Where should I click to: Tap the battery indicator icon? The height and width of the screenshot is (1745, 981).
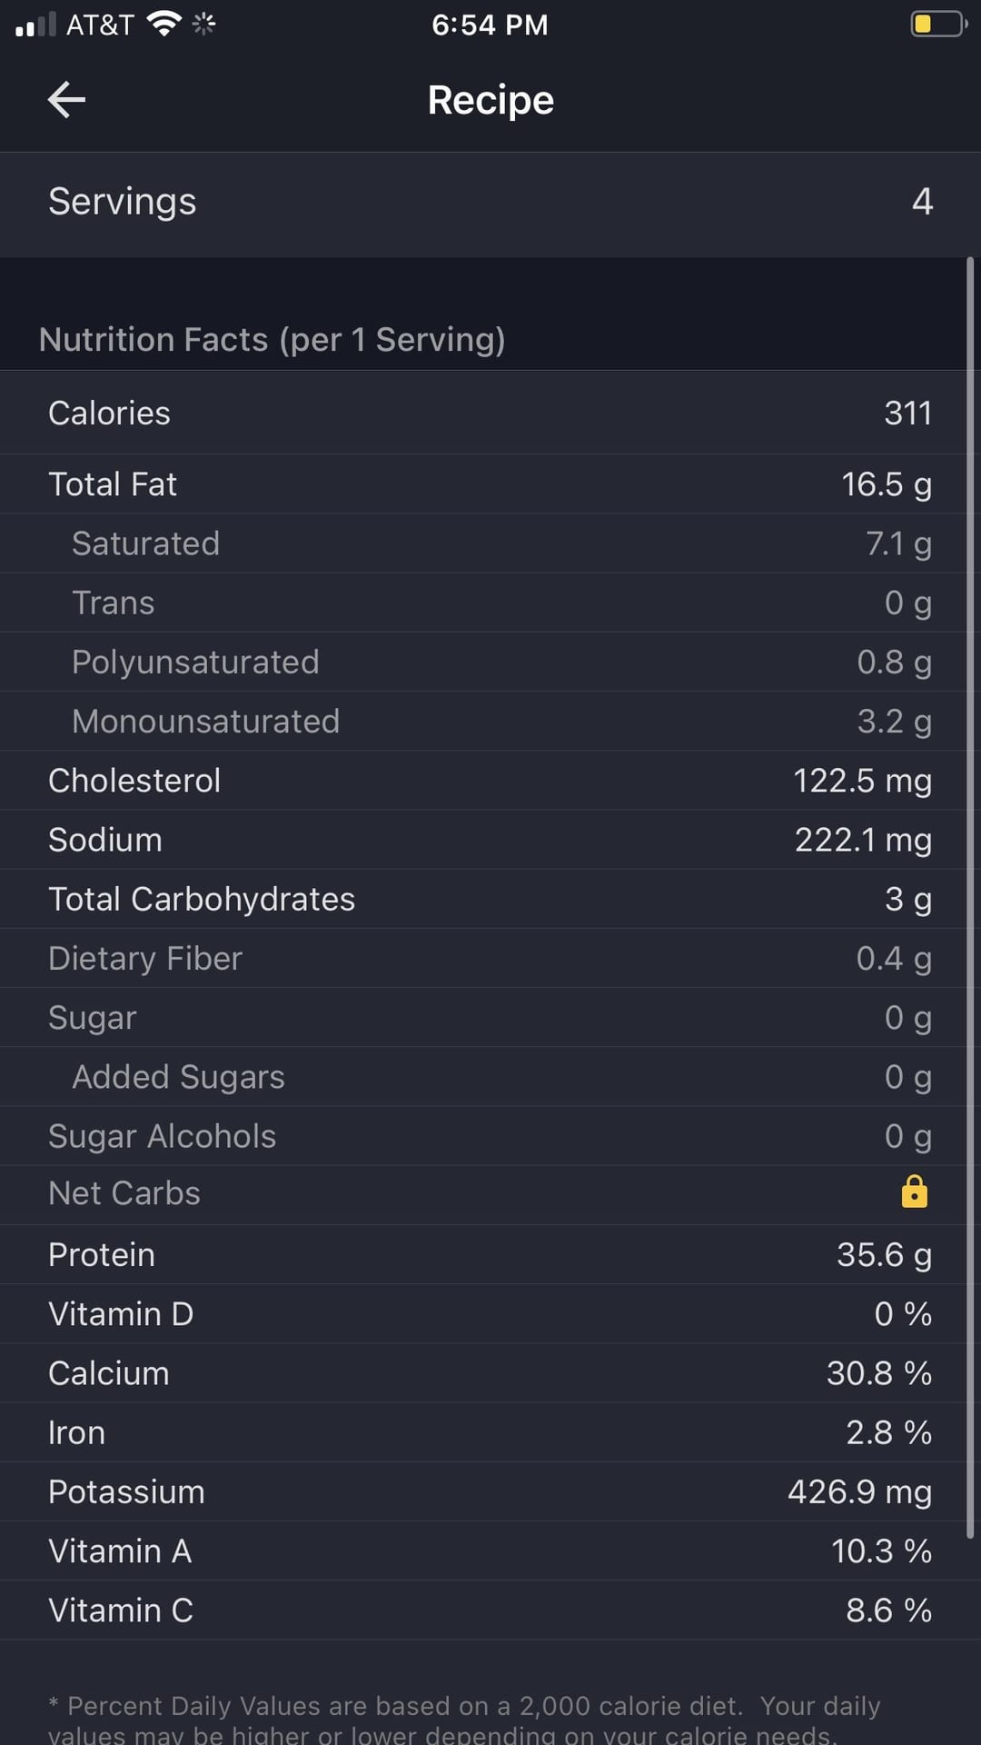point(939,24)
